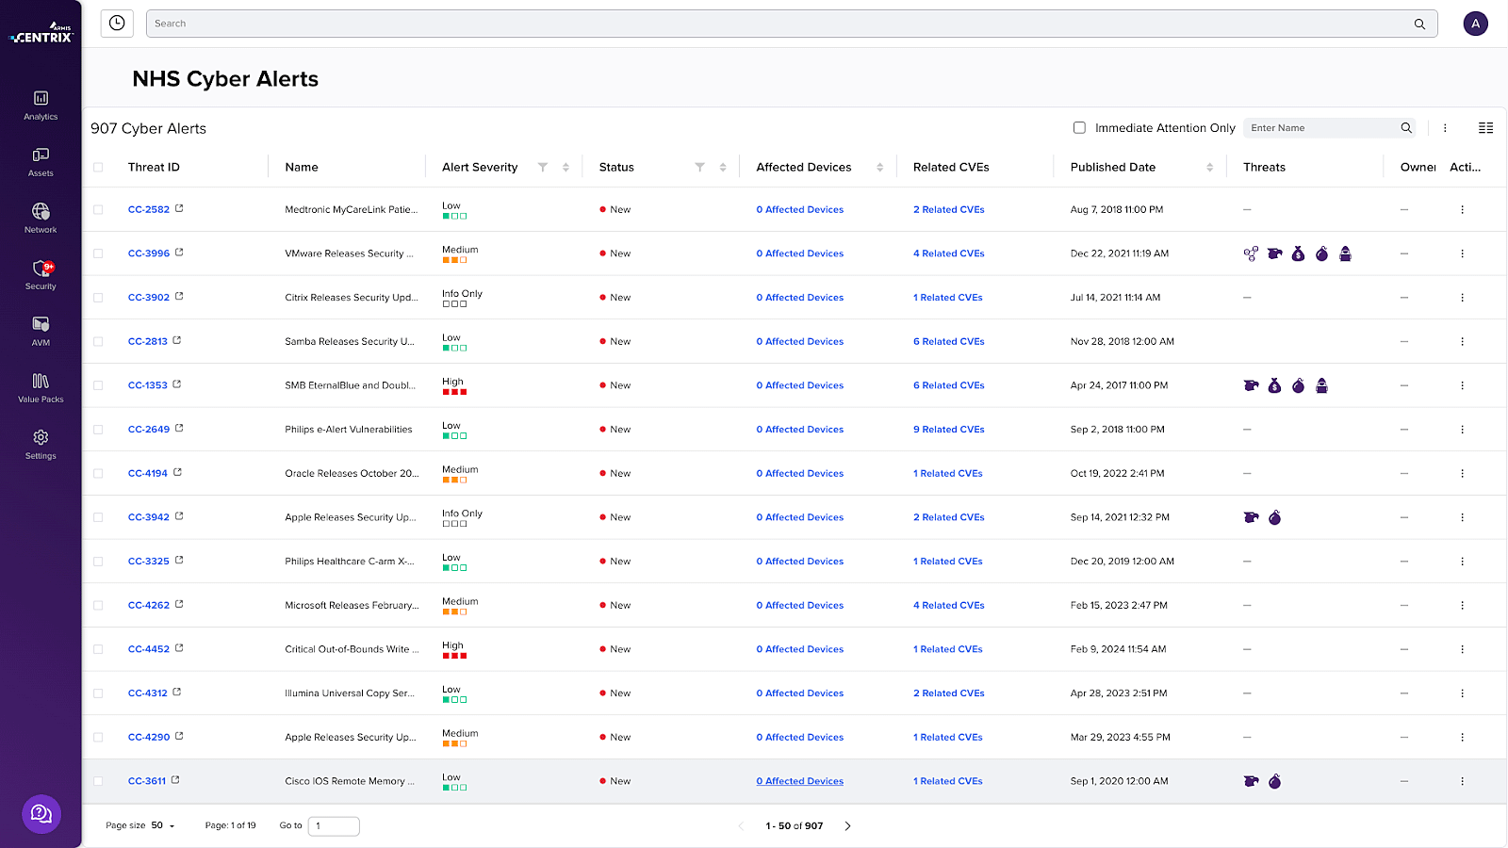Sort by Status arrows
Image resolution: width=1508 pixels, height=848 pixels.
point(723,167)
